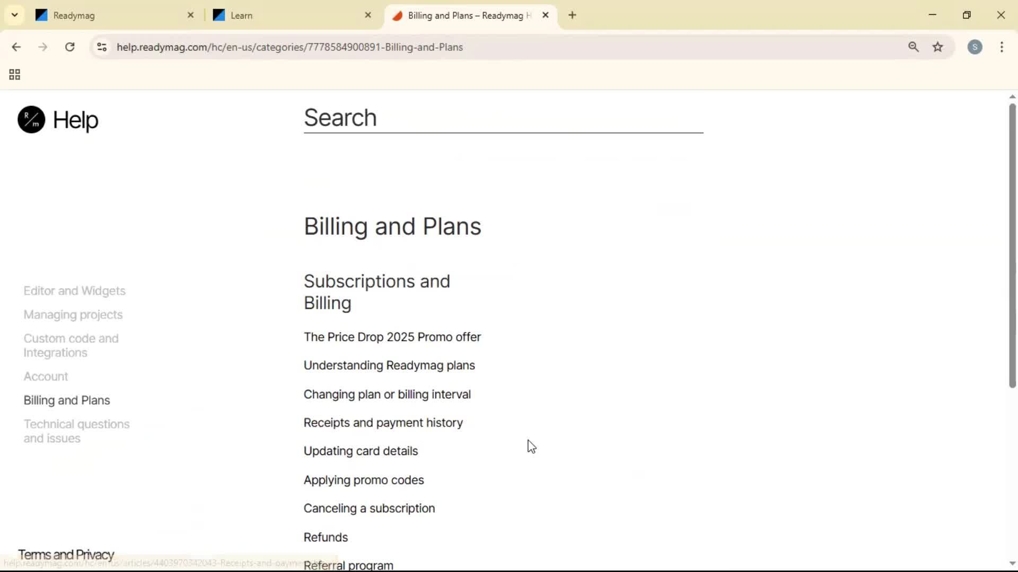Open the tab groups grid icon

pos(14,74)
